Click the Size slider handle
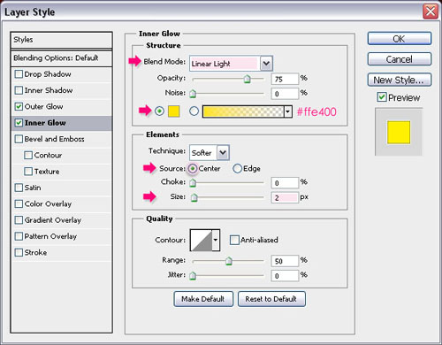The image size is (442, 345). tap(194, 197)
